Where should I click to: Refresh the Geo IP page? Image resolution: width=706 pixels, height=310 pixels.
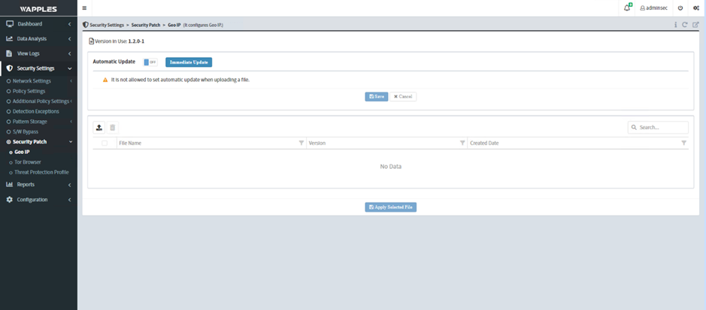(685, 25)
